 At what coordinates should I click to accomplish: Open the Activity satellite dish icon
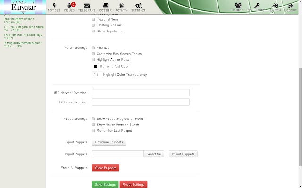[121, 6]
